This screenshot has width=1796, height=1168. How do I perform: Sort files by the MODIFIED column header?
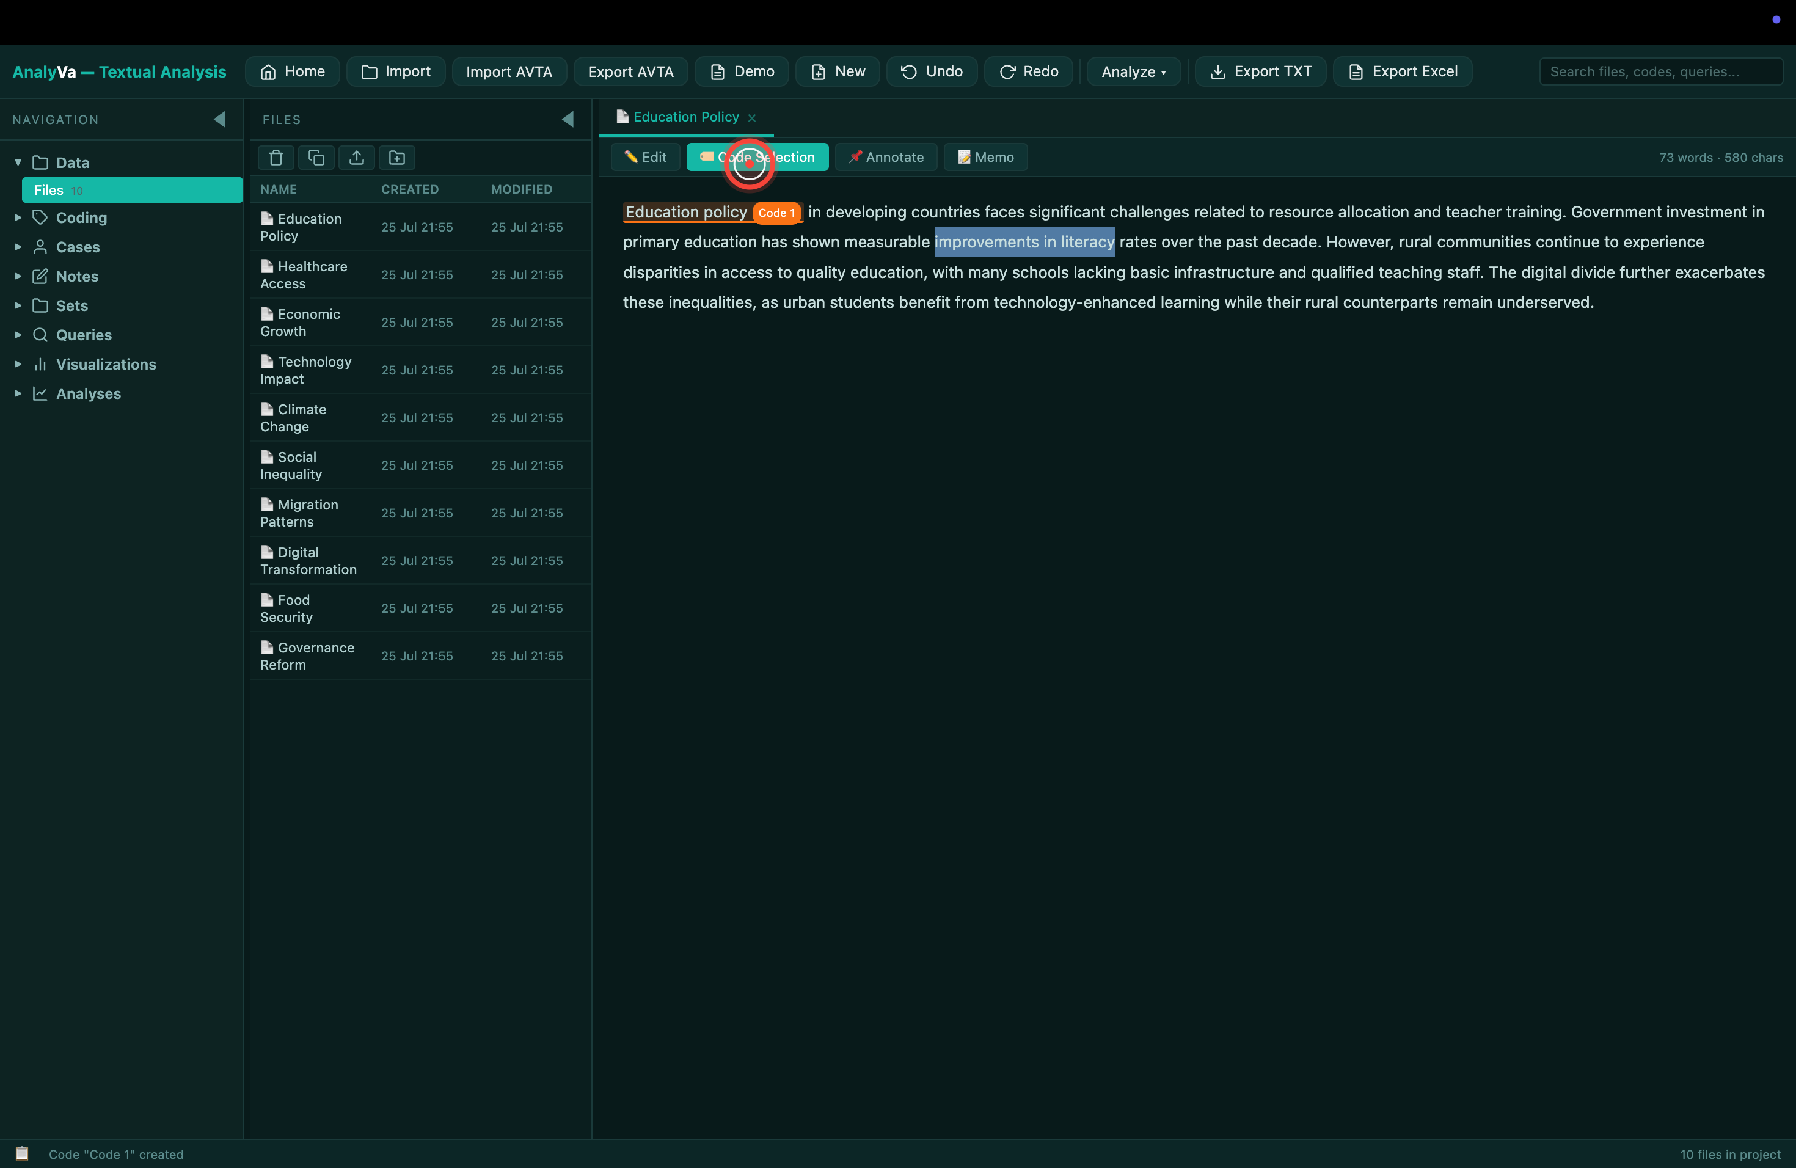(x=522, y=189)
